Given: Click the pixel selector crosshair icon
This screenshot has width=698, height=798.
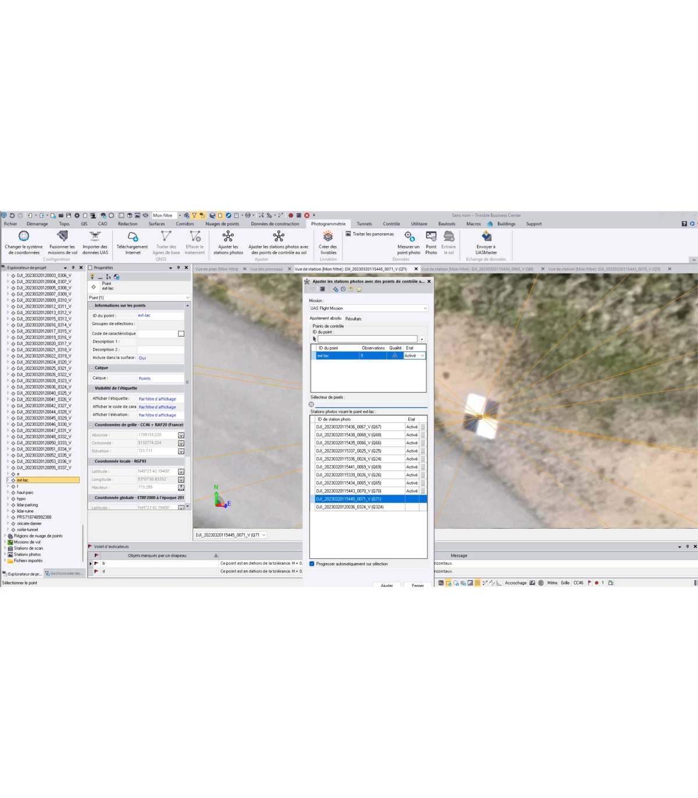Looking at the screenshot, I should (311, 404).
